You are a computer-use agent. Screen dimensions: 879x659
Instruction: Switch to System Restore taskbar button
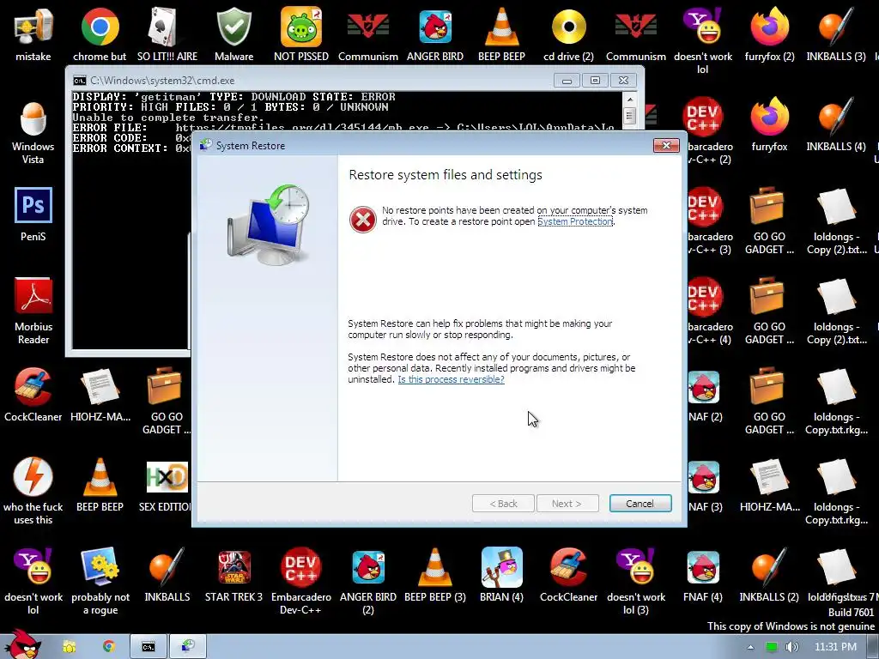coord(188,647)
